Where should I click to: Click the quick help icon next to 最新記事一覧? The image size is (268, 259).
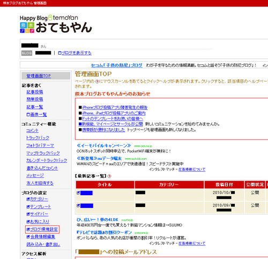tap(109, 176)
